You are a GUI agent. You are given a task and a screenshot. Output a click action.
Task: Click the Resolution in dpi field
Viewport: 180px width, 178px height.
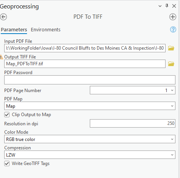(132, 123)
